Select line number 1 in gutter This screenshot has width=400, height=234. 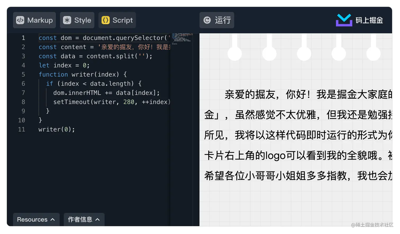[23, 38]
